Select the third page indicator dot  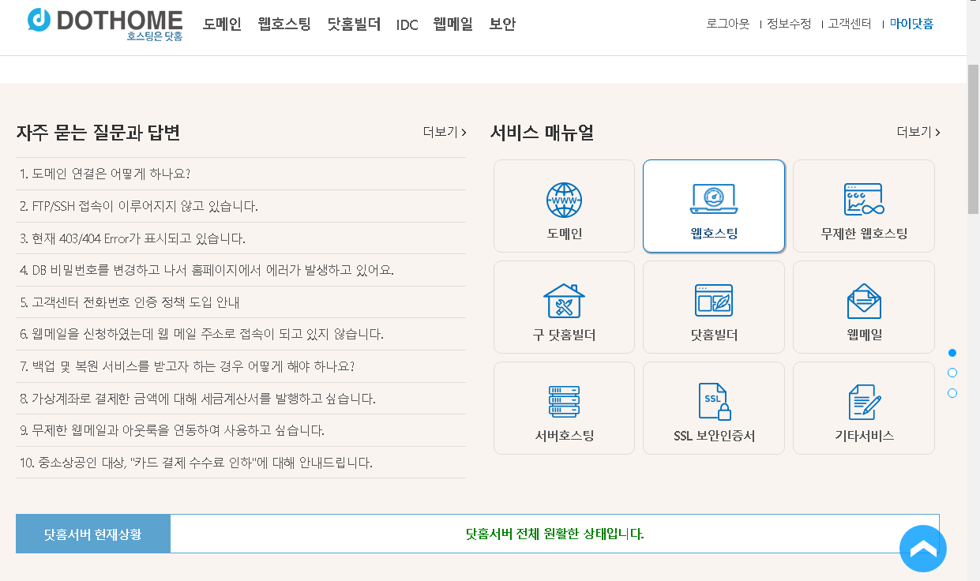(952, 393)
